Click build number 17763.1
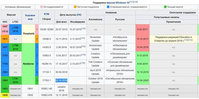 click(46, 80)
